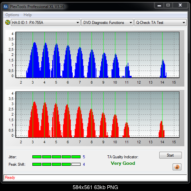
Task: Click the red peak at 14T in lower graph
Action: [162, 129]
